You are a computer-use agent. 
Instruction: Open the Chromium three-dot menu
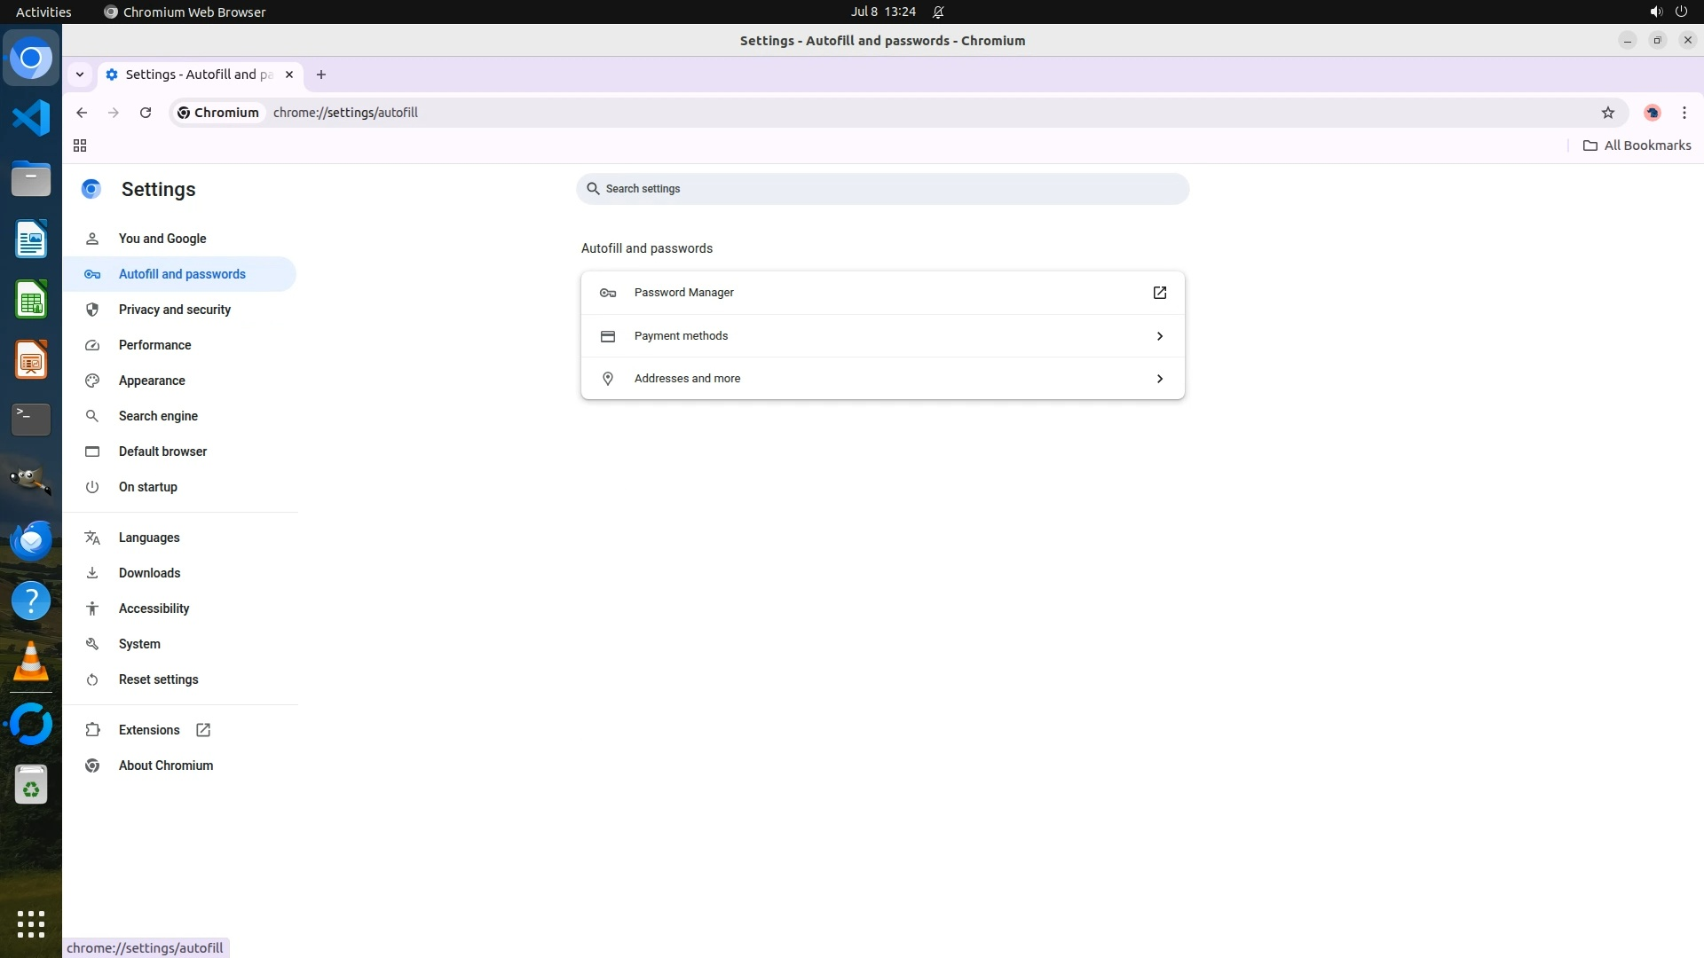[1684, 113]
